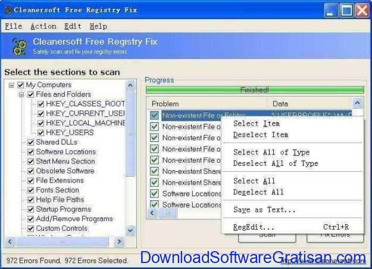The image size is (372, 269).
Task: Choose Select All in context menu
Action: click(254, 181)
